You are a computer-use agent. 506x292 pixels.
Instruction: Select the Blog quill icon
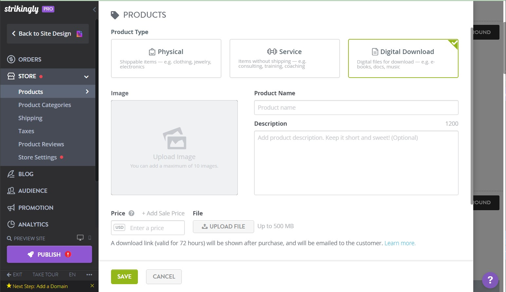(11, 174)
